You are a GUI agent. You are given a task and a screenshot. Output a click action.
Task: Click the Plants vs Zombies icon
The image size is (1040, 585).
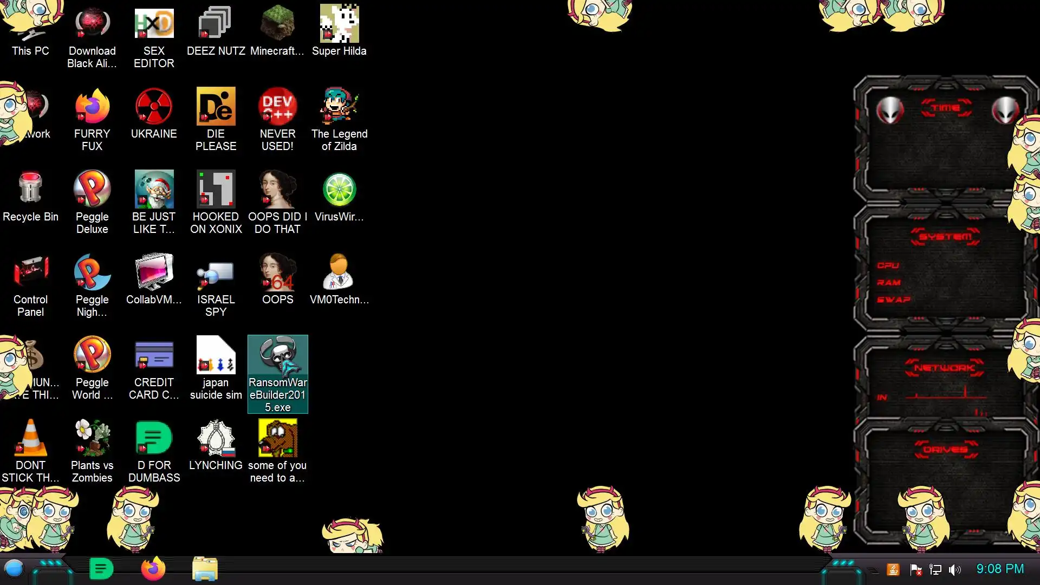92,438
